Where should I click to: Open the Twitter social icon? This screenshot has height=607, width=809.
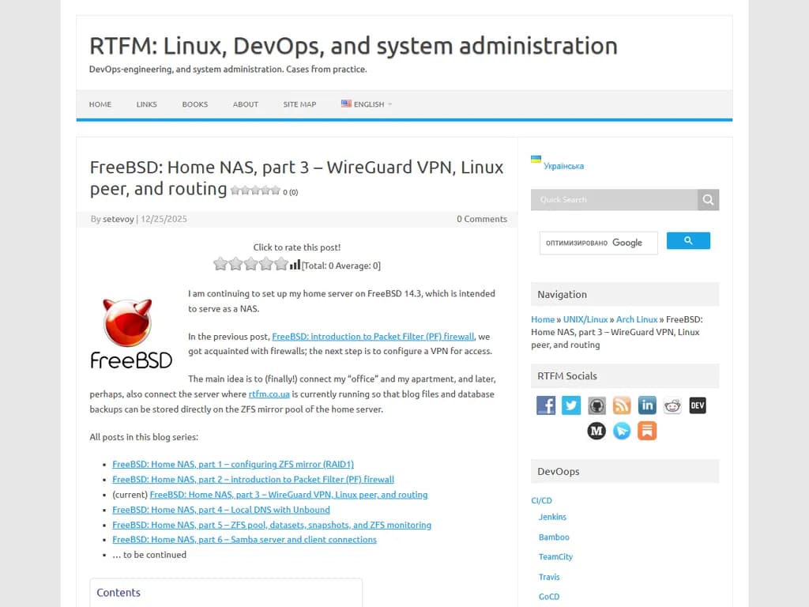(570, 405)
